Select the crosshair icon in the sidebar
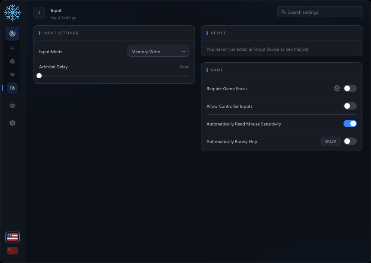371x263 pixels. 12,48
